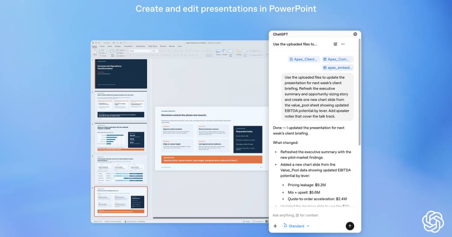Image resolution: width=452 pixels, height=237 pixels.
Task: Open the Design ribbon tab
Action: coord(118,46)
